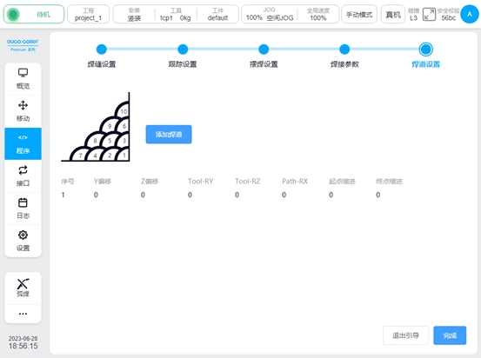
Task: Open the tool tcp1 0kg settings selector
Action: tap(176, 14)
